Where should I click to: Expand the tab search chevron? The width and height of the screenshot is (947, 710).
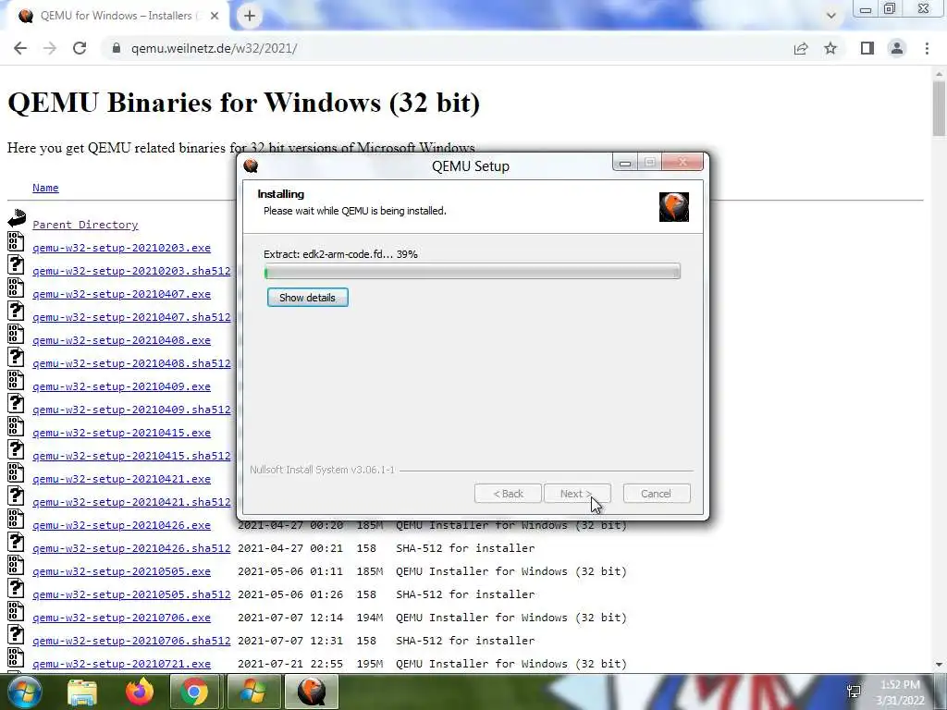[x=831, y=16]
